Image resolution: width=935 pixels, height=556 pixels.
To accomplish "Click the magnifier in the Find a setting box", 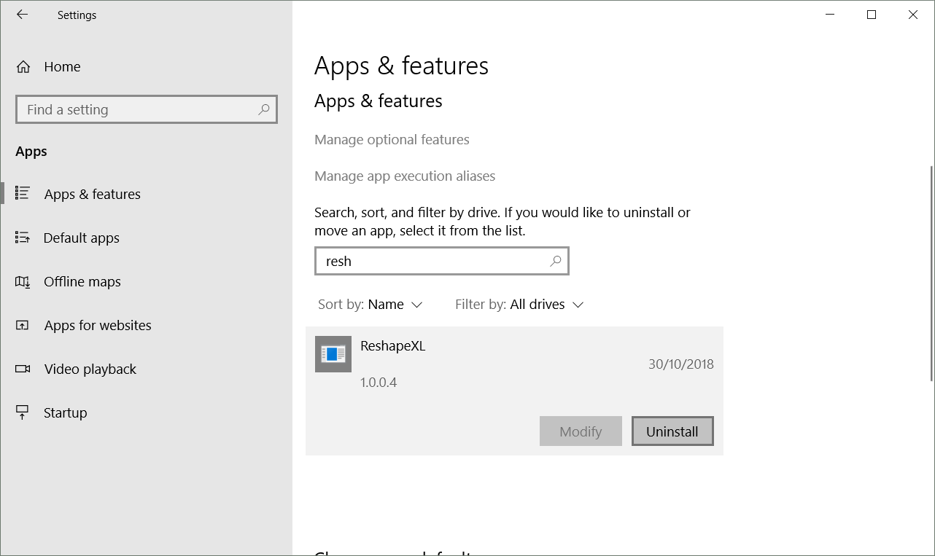I will click(x=264, y=109).
